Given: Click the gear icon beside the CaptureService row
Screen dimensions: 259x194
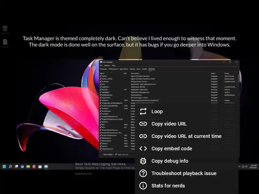Looking at the screenshot, I should coord(101,149).
